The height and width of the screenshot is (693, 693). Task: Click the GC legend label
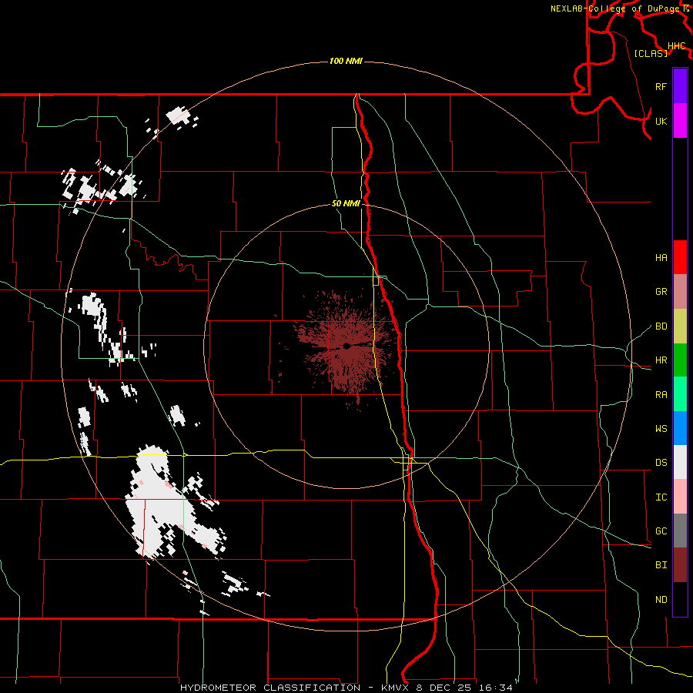[661, 531]
